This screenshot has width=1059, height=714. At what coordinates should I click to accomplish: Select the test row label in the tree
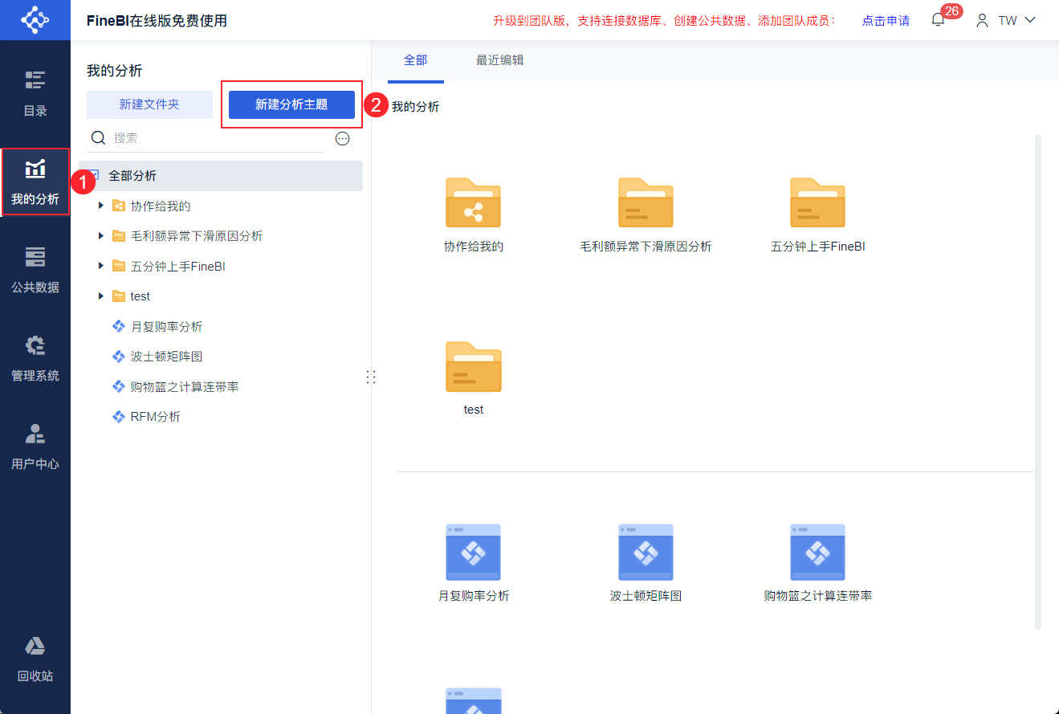coord(141,296)
